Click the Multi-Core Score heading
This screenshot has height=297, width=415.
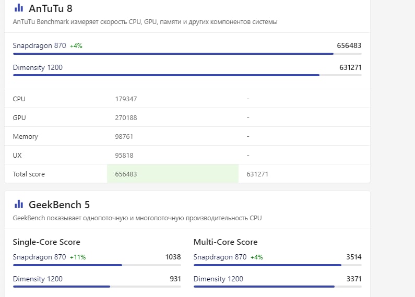(x=226, y=242)
